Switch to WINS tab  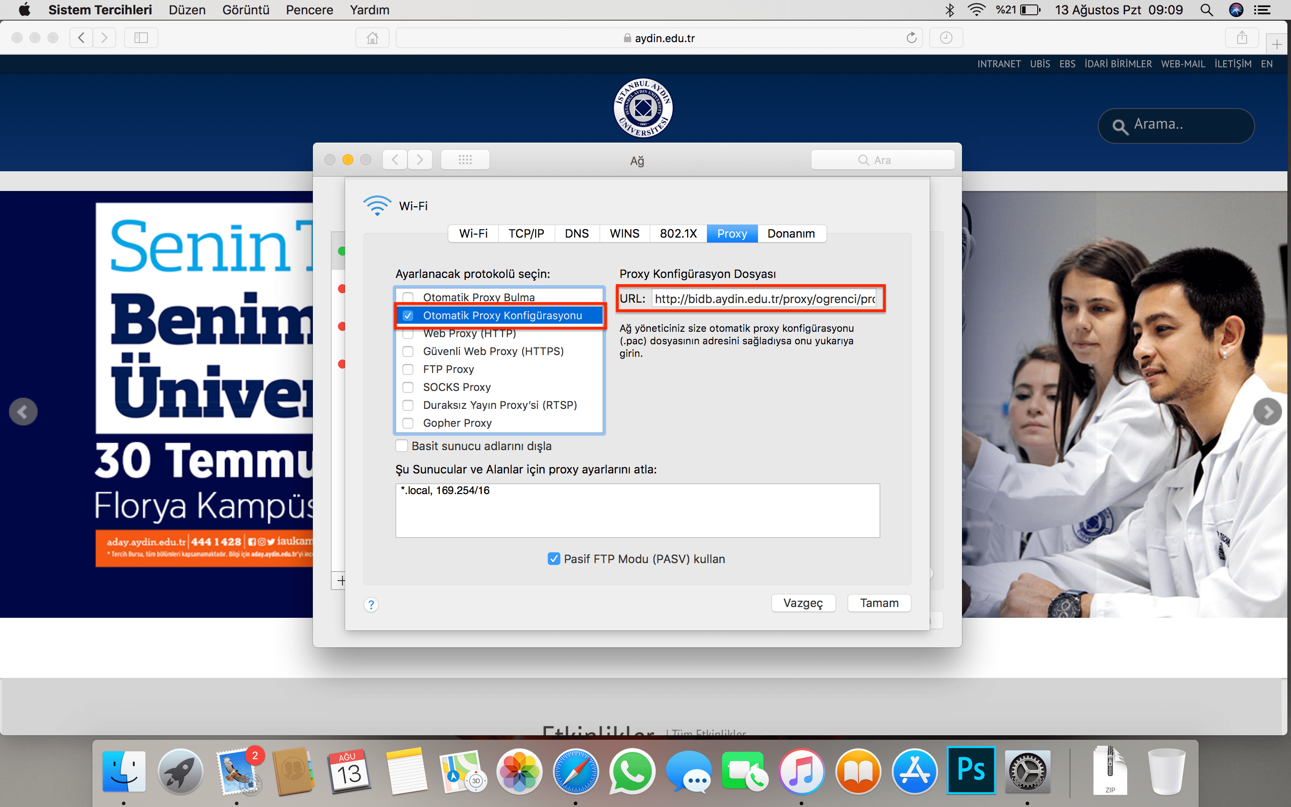[624, 234]
